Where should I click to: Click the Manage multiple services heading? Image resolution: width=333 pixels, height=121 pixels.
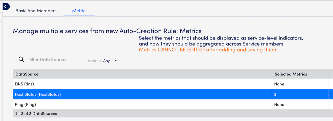point(107,31)
